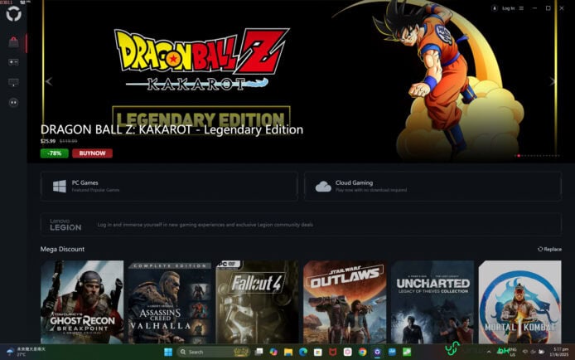The height and width of the screenshot is (360, 575).
Task: Open the green app icon in taskbar
Action: 407,353
